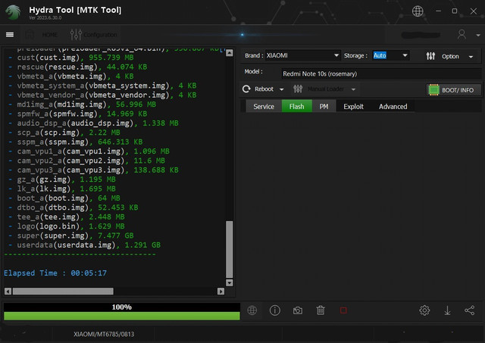Click the red stop icon

pos(343,310)
